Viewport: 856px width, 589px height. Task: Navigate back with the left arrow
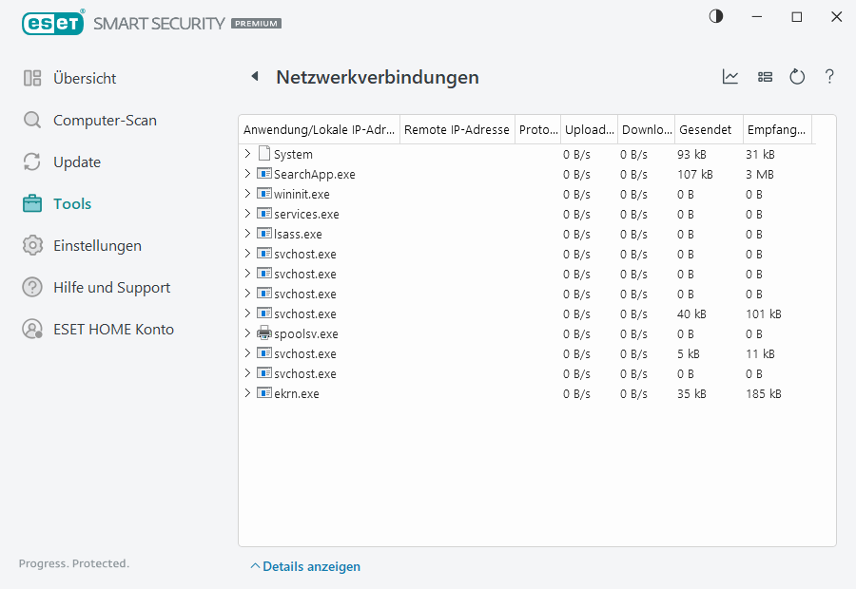(255, 77)
